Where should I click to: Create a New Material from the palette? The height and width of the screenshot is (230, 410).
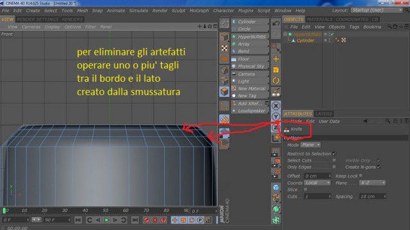click(250, 89)
